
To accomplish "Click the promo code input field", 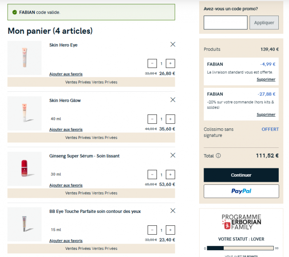I will [225, 23].
